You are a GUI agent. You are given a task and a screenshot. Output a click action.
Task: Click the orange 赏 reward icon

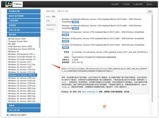pos(105,107)
